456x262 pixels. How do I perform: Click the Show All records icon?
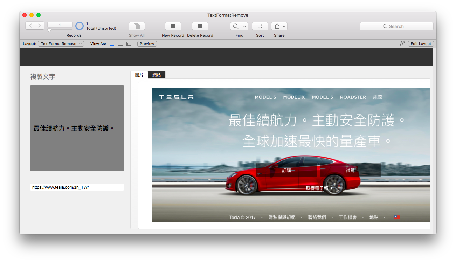(x=137, y=26)
